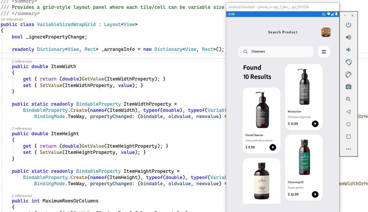Viewport: 368px width, 212px height.
Task: Click 'ItemHeightProperty' in the static readonly declaration
Action: (149, 171)
